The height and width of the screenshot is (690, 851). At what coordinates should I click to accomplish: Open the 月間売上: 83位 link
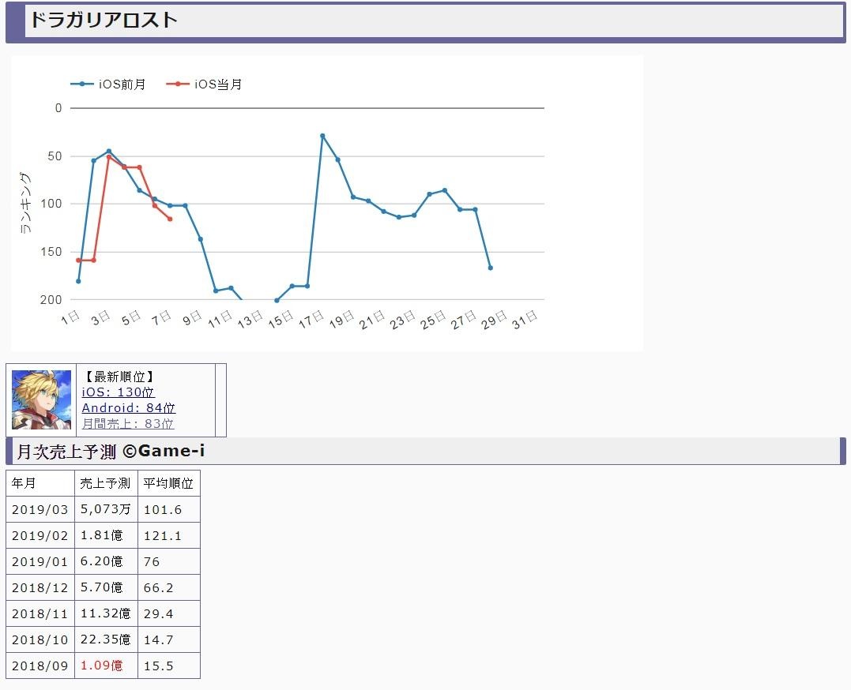tap(128, 424)
